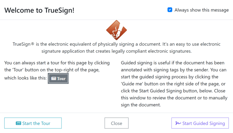The width and height of the screenshot is (233, 133).
Task: Click the signature squiggle icon on Start Guided Signing
Action: (x=178, y=123)
